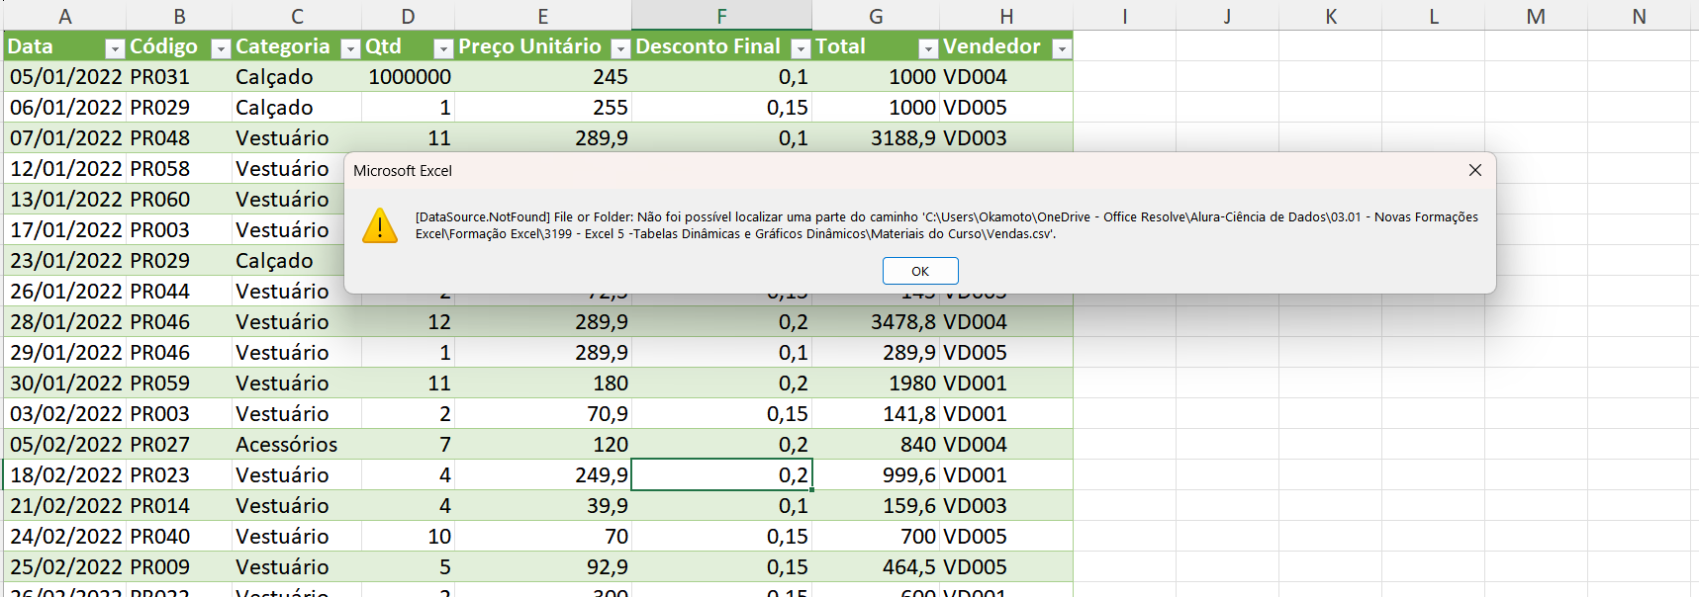Click product code PR059

[x=179, y=384]
